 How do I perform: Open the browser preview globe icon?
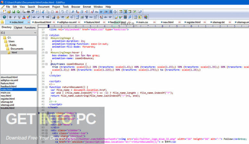(4, 17)
